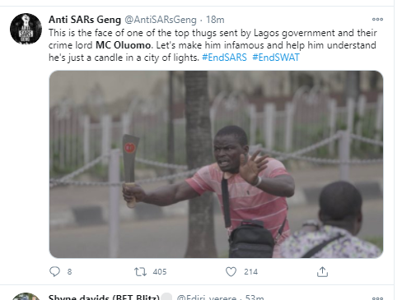Image resolution: width=402 pixels, height=300 pixels.
Task: Open the tweet's attached photo
Action: click(x=216, y=164)
